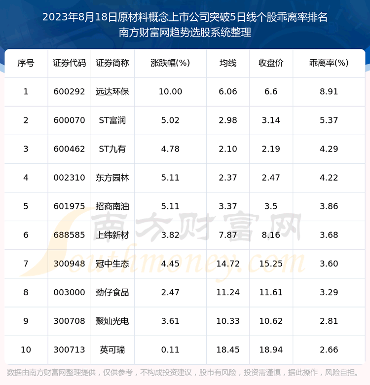Select stock name 冠中生态
Viewport: 370px width, 385px height.
point(112,264)
